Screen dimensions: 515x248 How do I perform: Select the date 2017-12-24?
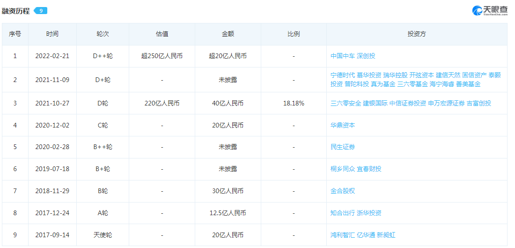52,213
